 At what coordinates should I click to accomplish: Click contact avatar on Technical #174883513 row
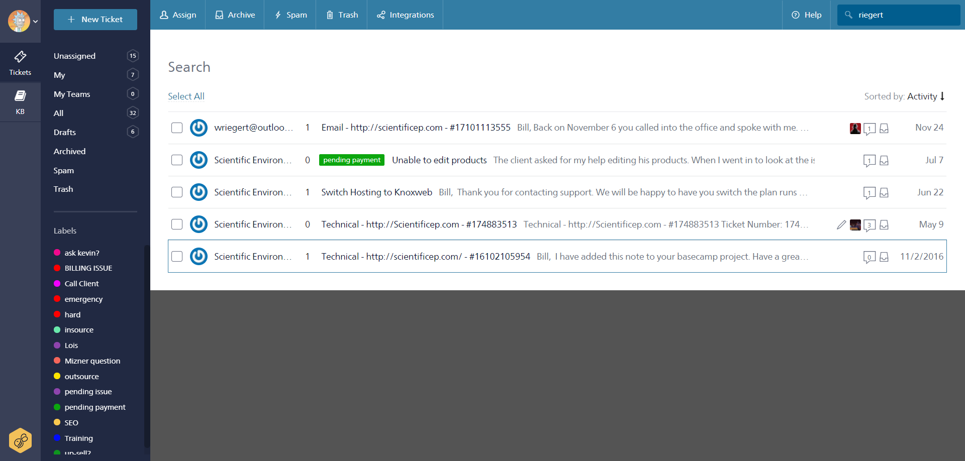point(199,224)
